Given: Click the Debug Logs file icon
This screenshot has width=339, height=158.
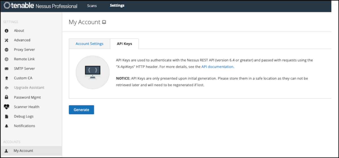Looking at the screenshot, I should click(x=7, y=116).
